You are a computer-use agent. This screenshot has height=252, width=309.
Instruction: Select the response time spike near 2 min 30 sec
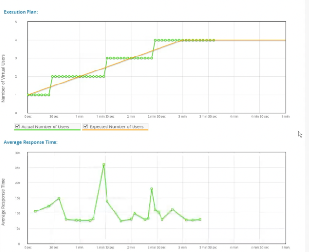[152, 189]
